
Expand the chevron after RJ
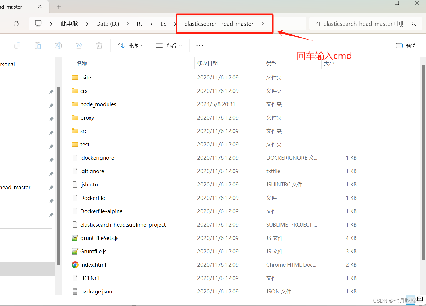coord(151,24)
